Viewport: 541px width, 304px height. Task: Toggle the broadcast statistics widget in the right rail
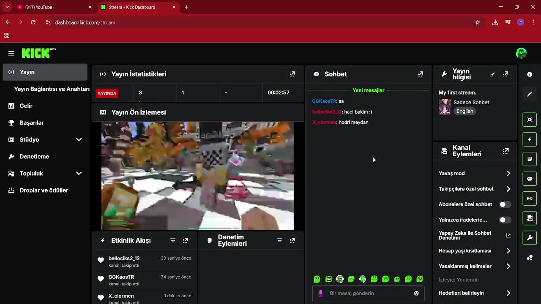(x=530, y=198)
